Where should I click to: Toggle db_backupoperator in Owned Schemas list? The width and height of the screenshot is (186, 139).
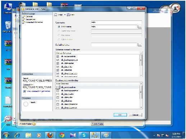[58, 60]
